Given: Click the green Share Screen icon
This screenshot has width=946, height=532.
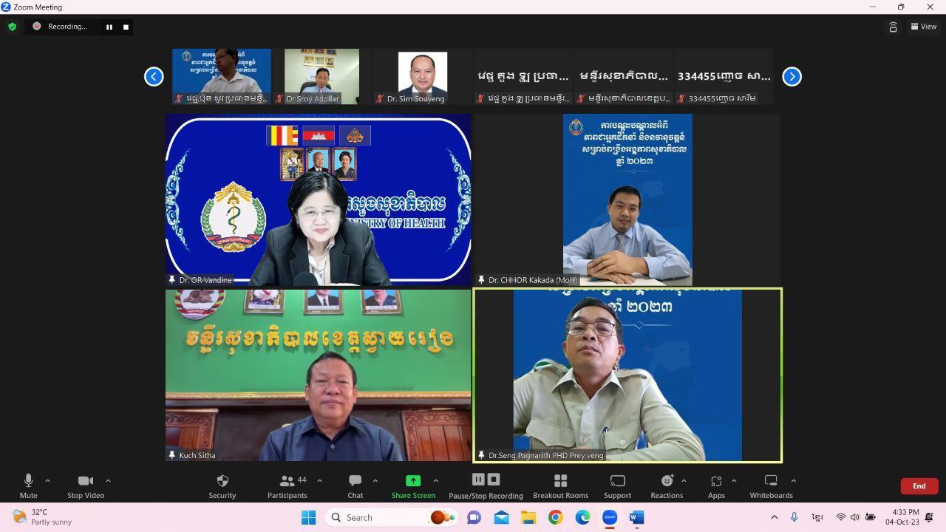Looking at the screenshot, I should pyautogui.click(x=413, y=481).
